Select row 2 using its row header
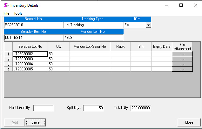 (8, 59)
